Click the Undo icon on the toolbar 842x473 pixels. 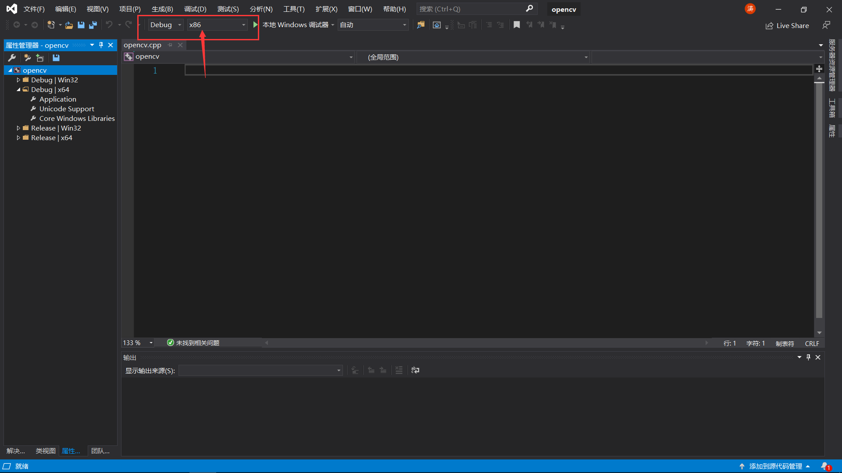pyautogui.click(x=109, y=25)
